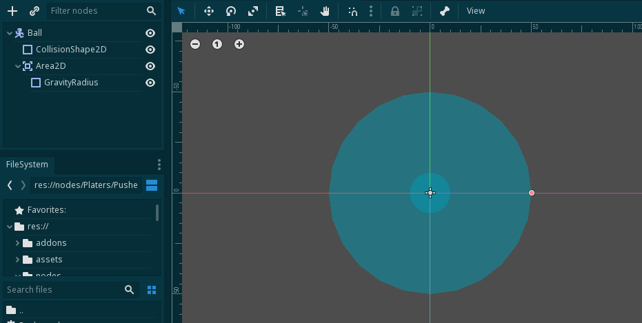Grab the red radius handle
The image size is (642, 323).
pyautogui.click(x=532, y=193)
